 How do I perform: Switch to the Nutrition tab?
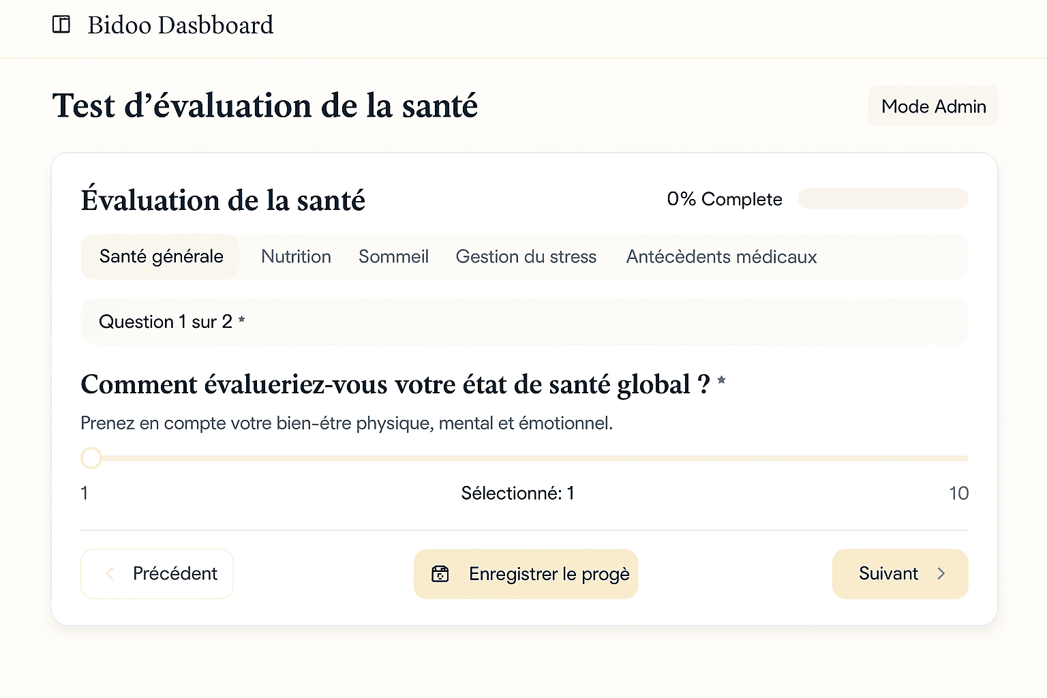tap(296, 257)
